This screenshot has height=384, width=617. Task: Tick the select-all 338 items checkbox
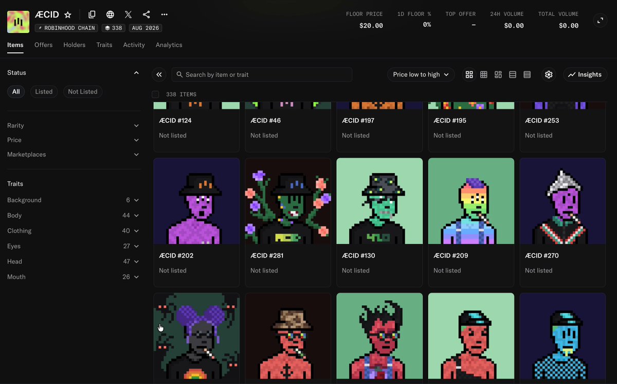tap(155, 94)
